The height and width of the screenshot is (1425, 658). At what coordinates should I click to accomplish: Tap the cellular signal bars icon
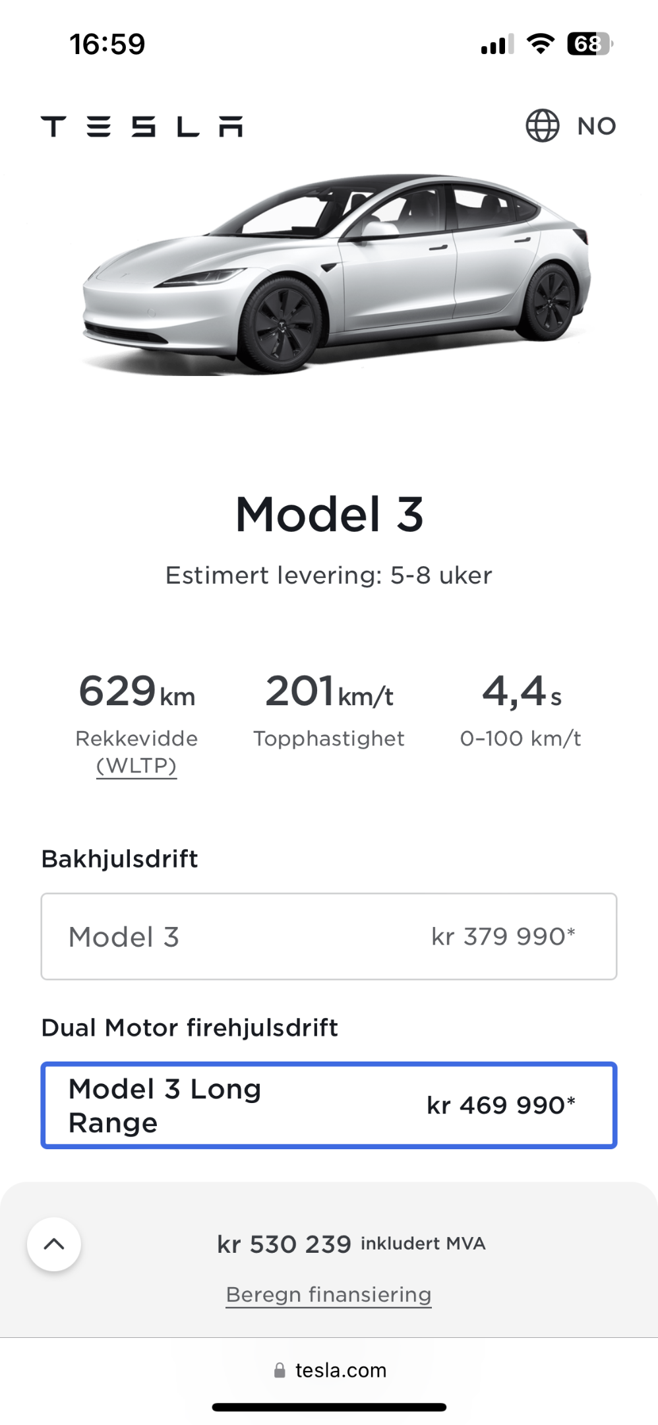click(497, 45)
